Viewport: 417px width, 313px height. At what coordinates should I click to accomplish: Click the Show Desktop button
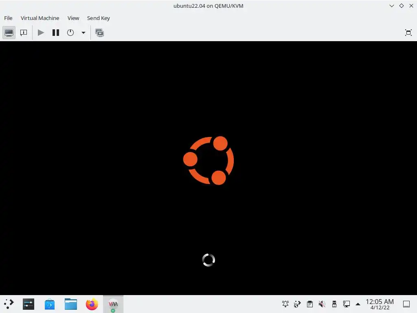[406, 304]
